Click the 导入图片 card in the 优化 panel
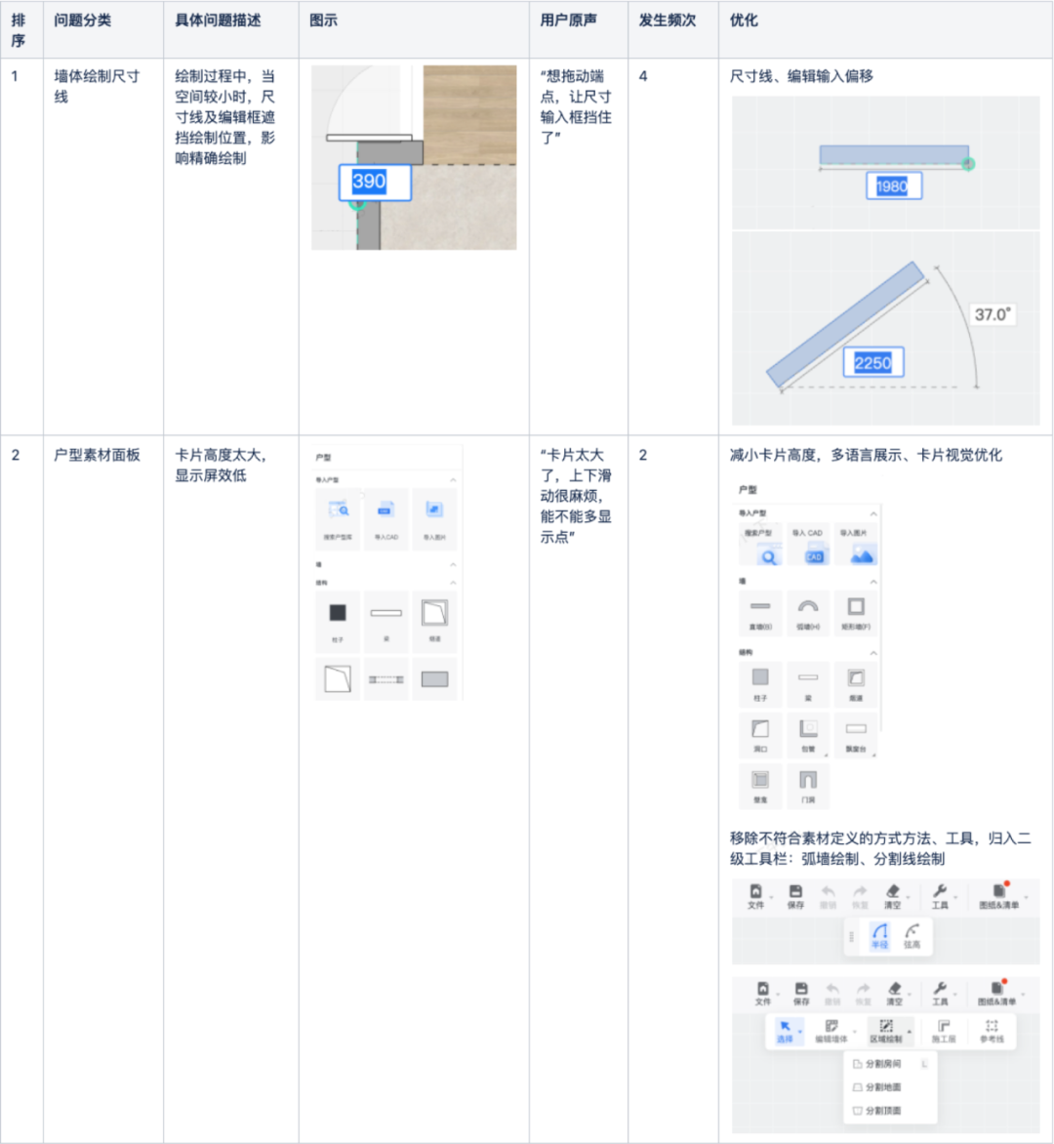 [x=856, y=545]
